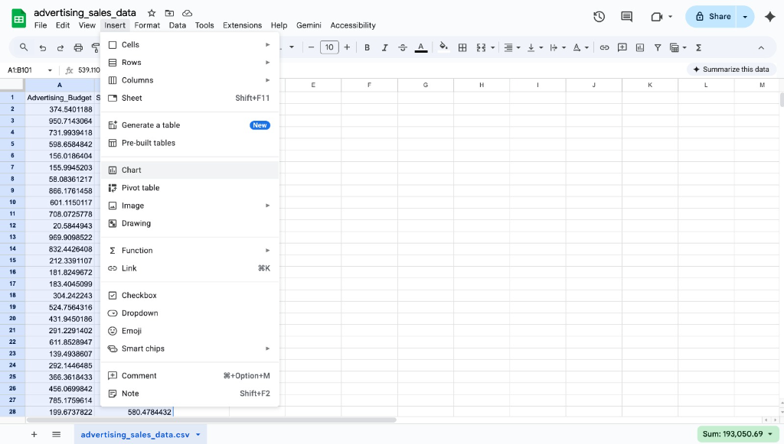Apply italic formatting
The height and width of the screenshot is (444, 784).
pyautogui.click(x=384, y=47)
